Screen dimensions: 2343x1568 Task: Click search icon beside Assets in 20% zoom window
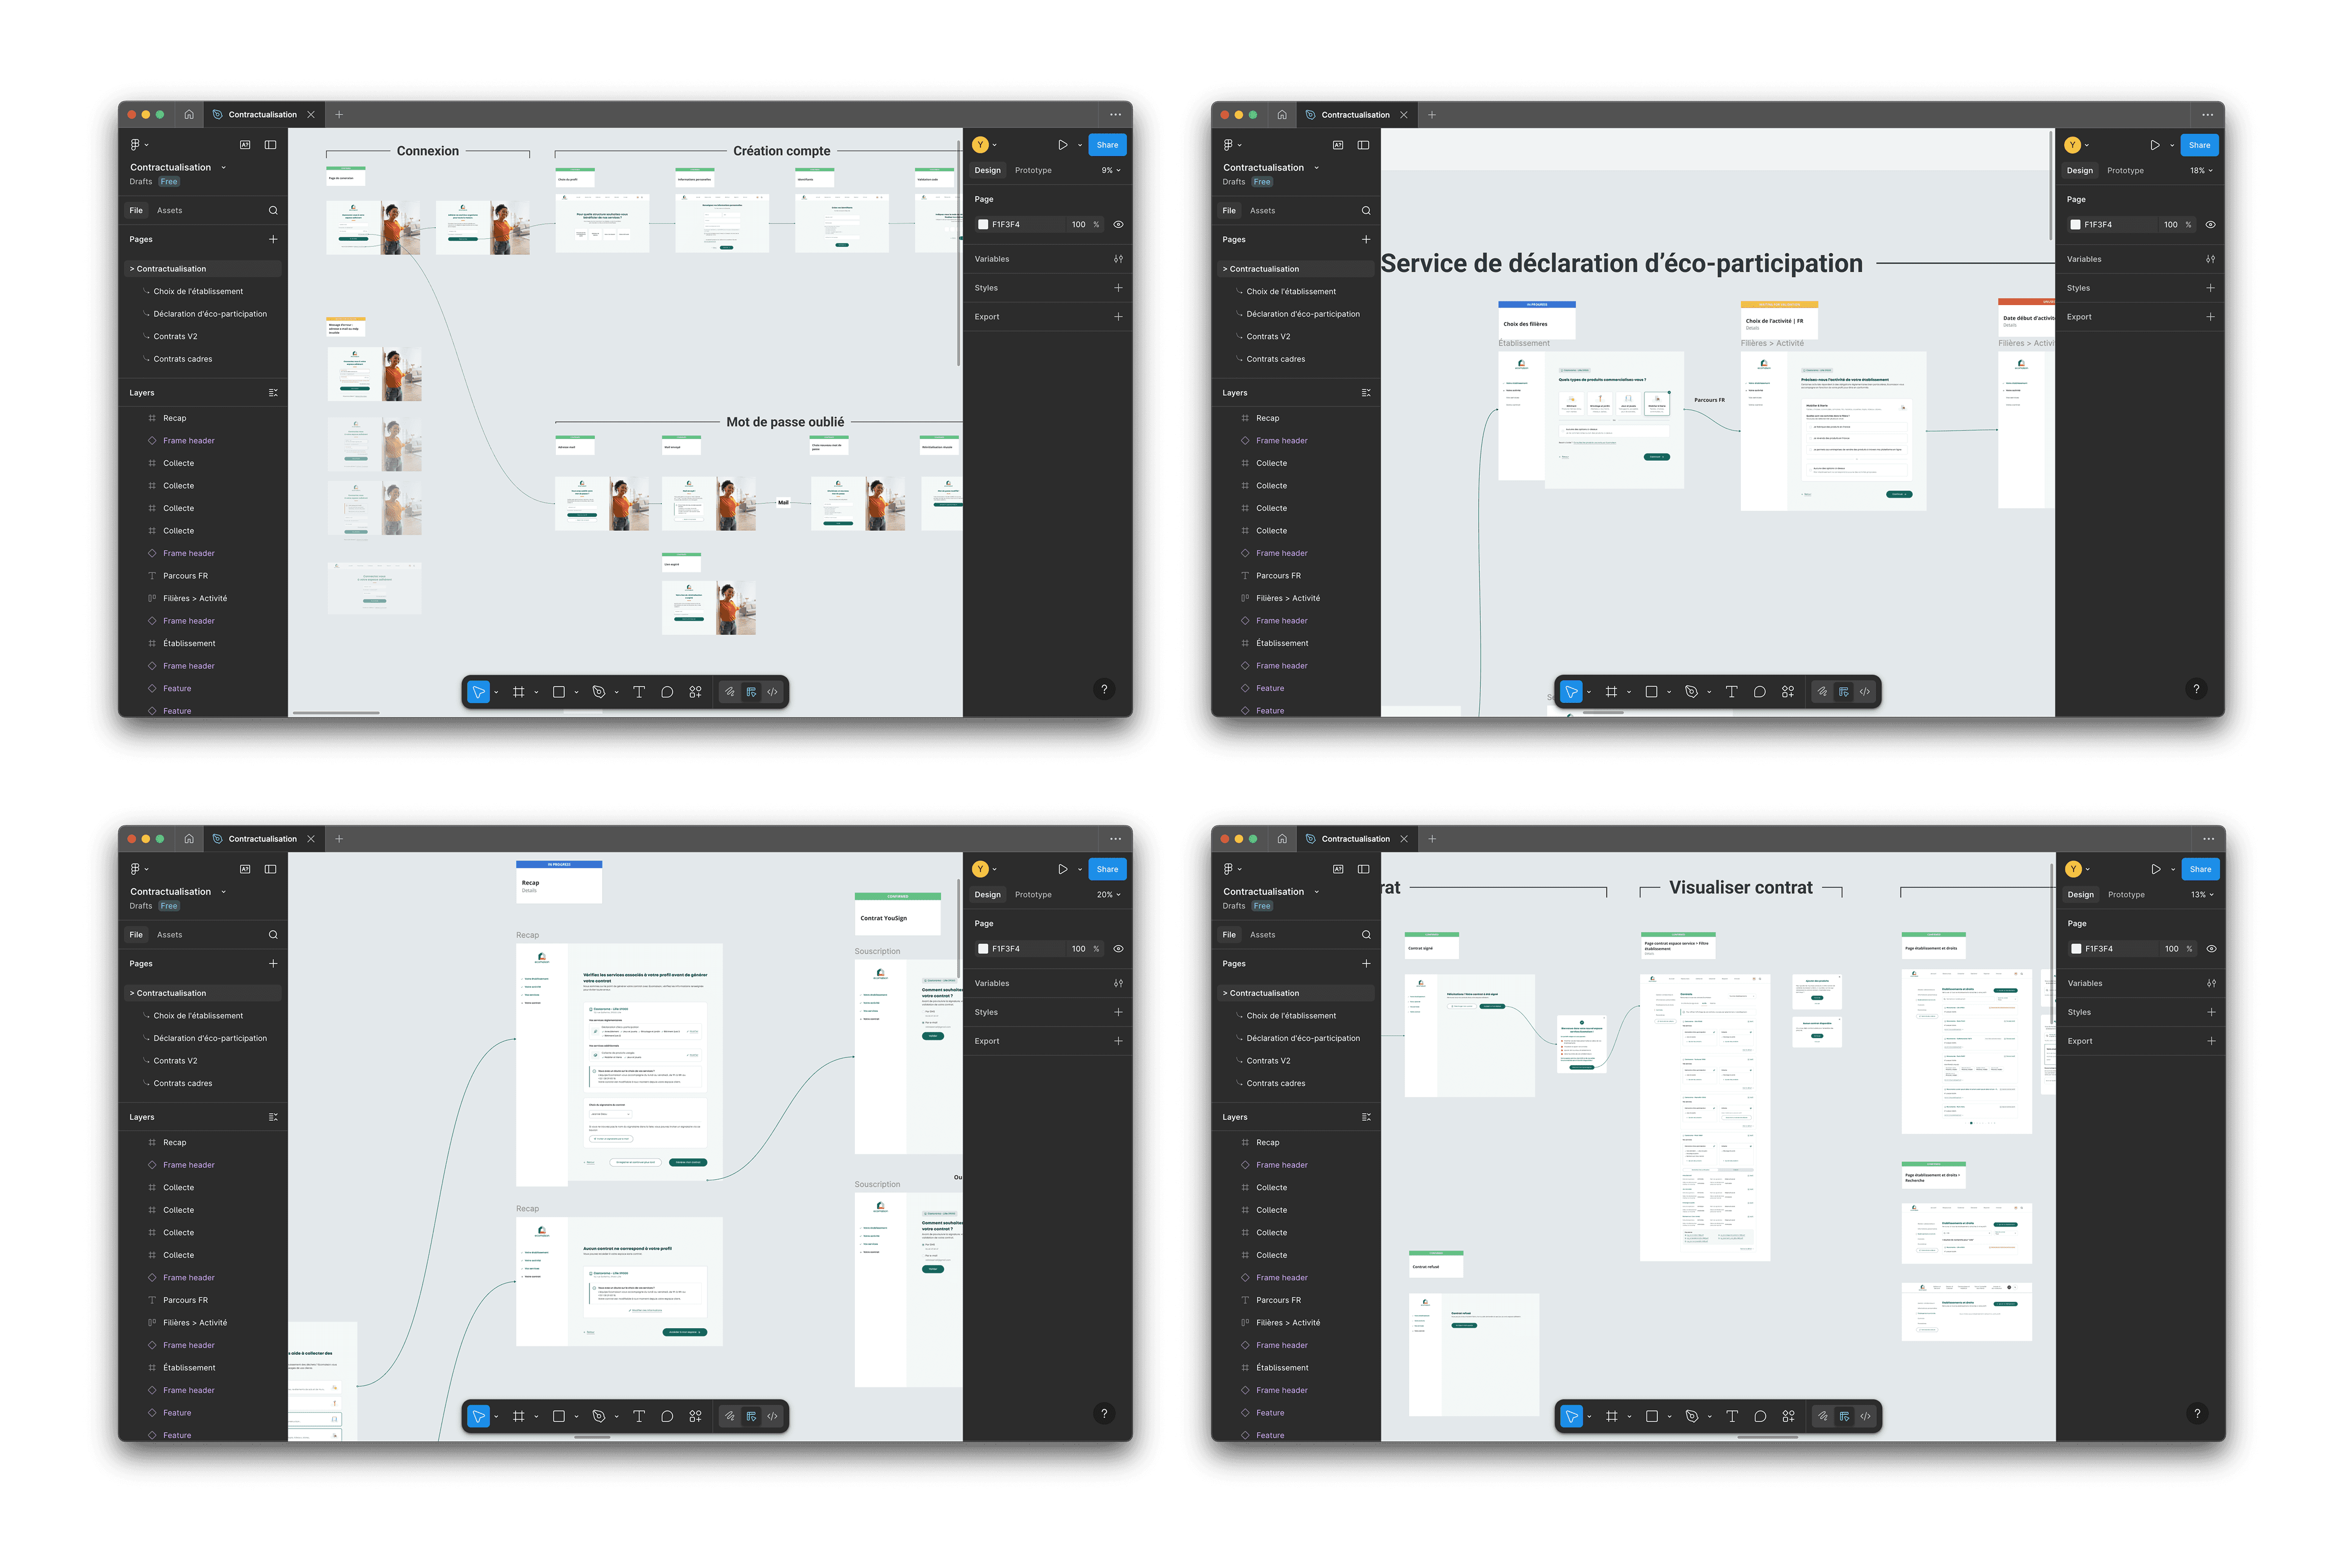point(273,935)
